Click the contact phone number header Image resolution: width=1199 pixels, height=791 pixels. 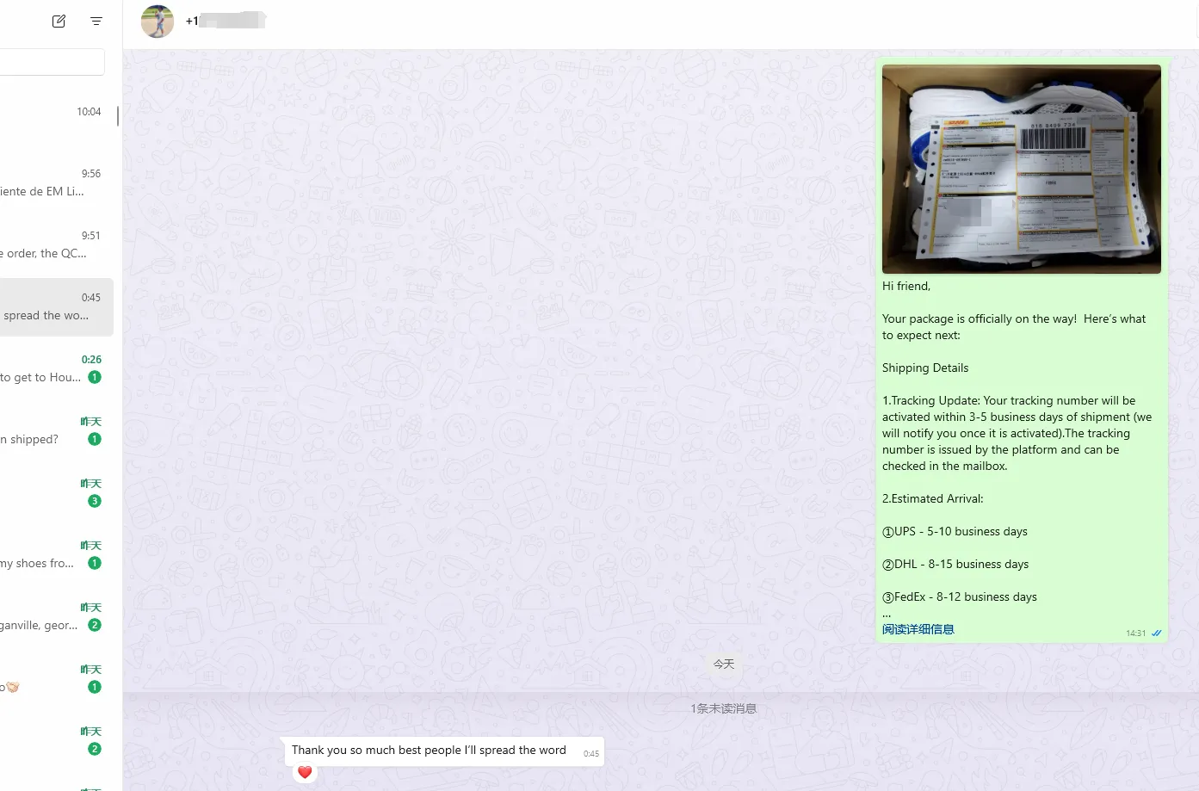click(x=226, y=21)
